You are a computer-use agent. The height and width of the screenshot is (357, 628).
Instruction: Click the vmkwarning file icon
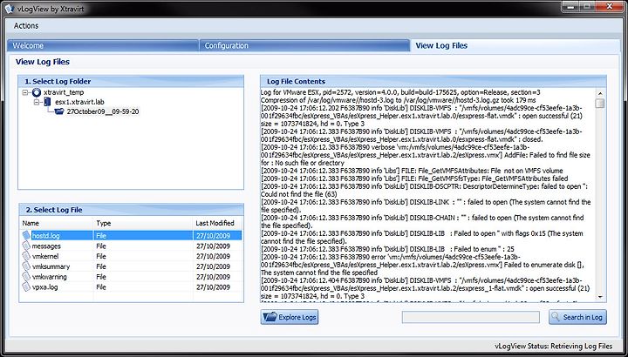pos(26,277)
